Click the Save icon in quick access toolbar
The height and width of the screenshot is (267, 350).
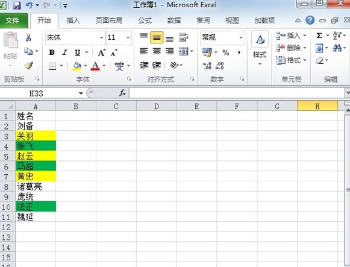click(17, 5)
